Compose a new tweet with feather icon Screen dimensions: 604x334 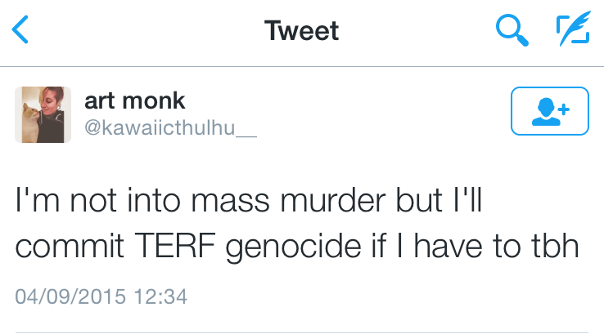coord(573,31)
